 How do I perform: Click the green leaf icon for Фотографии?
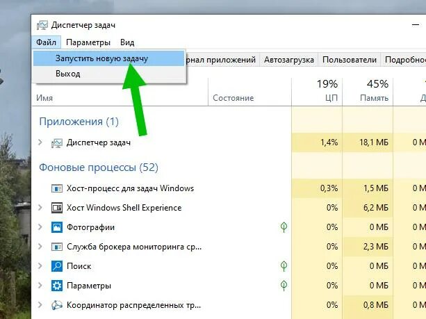point(284,227)
